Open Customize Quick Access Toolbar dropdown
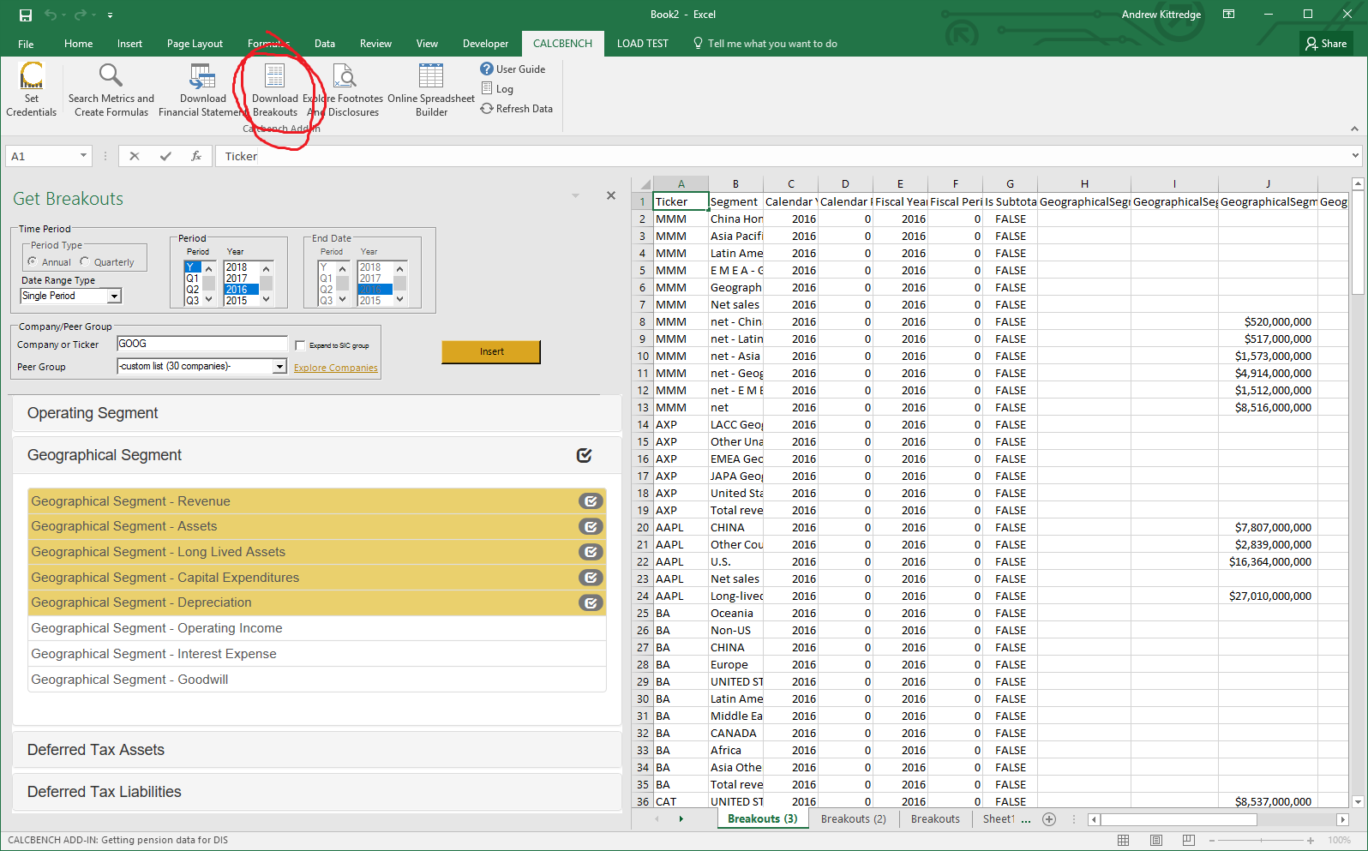 click(x=110, y=15)
